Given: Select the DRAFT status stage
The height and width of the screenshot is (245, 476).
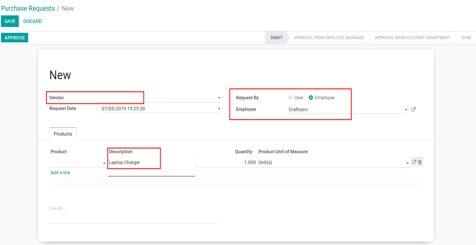Looking at the screenshot, I should point(276,38).
